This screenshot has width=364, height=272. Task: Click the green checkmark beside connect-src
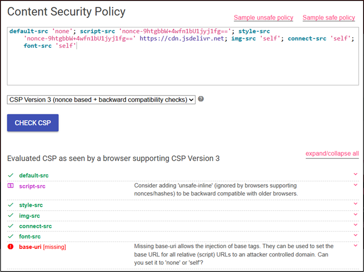click(11, 226)
